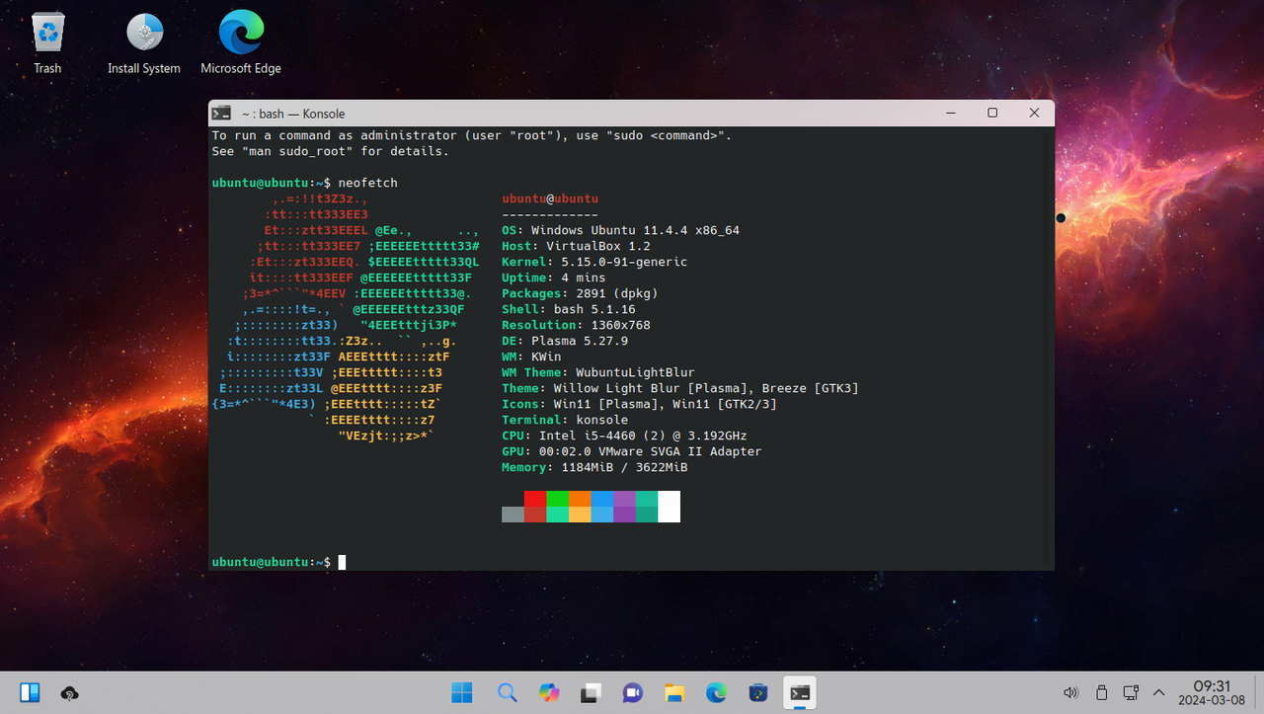The height and width of the screenshot is (714, 1264).
Task: Minimize the Konsole window
Action: pos(951,113)
